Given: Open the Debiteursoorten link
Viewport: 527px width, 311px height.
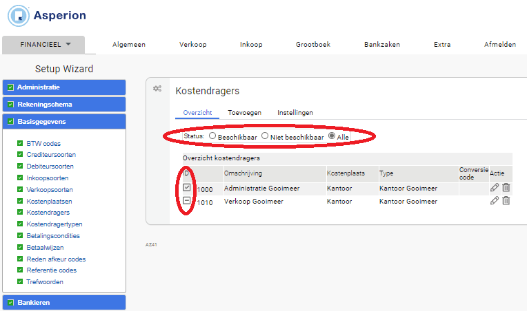Looking at the screenshot, I should (50, 167).
